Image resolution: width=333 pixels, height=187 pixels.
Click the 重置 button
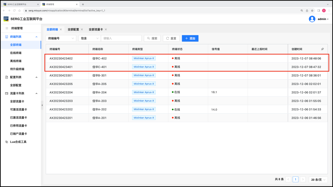171,38
